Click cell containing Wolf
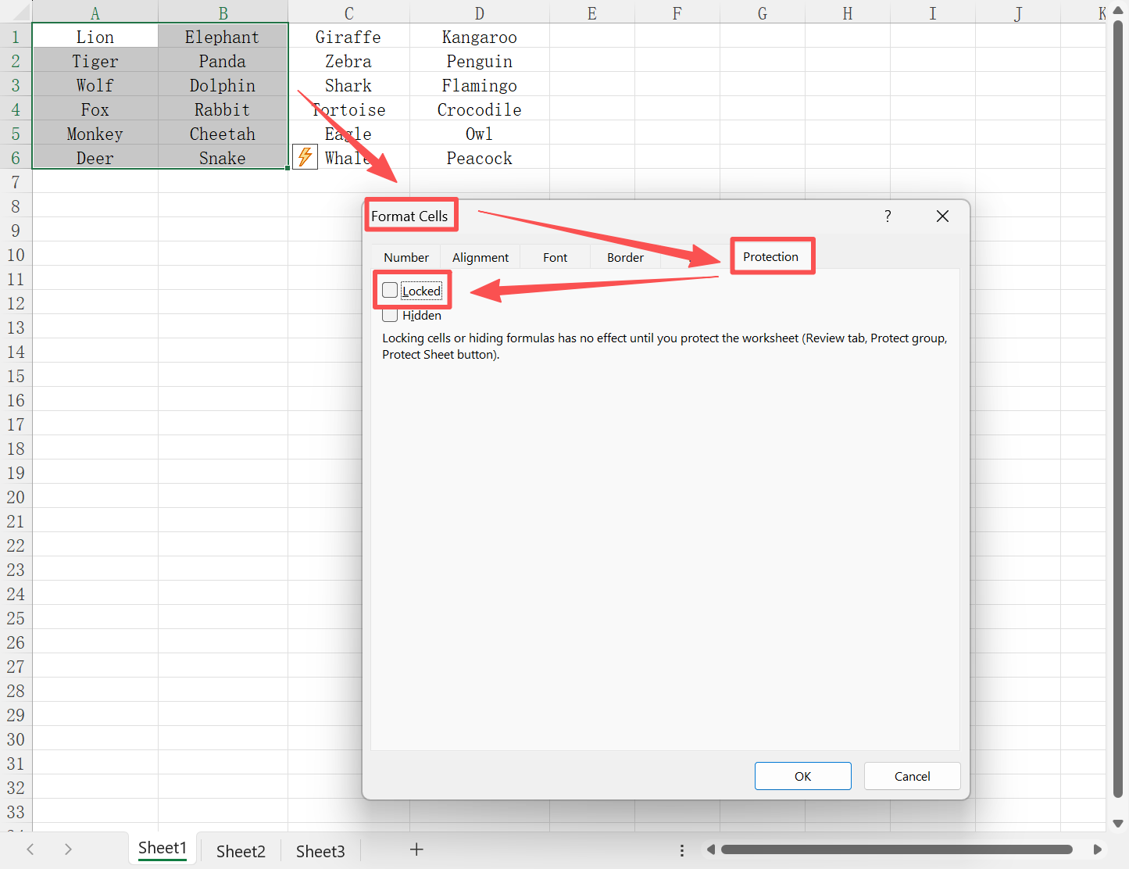Screen dimensions: 1129x869 [95, 85]
